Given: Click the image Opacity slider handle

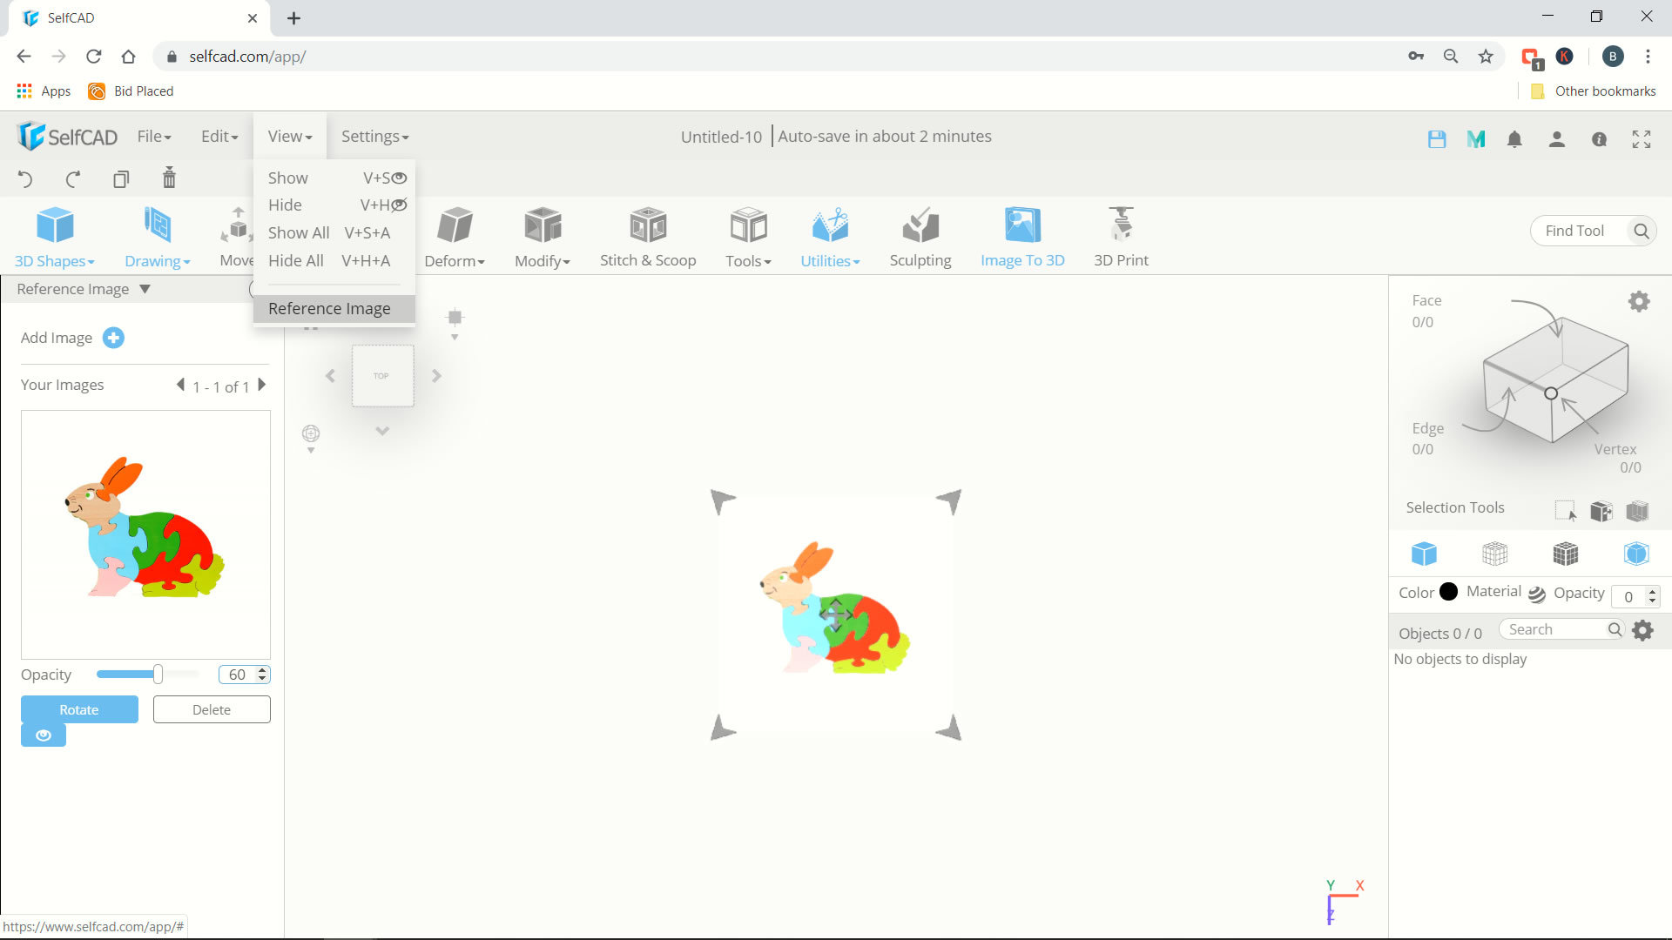Looking at the screenshot, I should [158, 674].
